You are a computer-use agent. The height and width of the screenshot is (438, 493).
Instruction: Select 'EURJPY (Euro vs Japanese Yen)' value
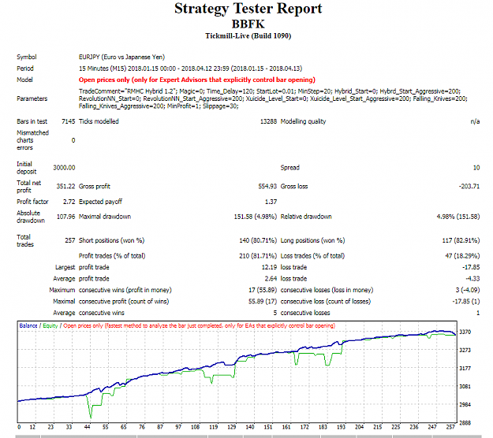pos(121,57)
